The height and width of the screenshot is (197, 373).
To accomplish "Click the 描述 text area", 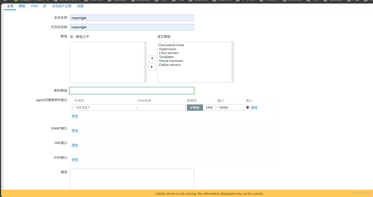I will pos(132,179).
